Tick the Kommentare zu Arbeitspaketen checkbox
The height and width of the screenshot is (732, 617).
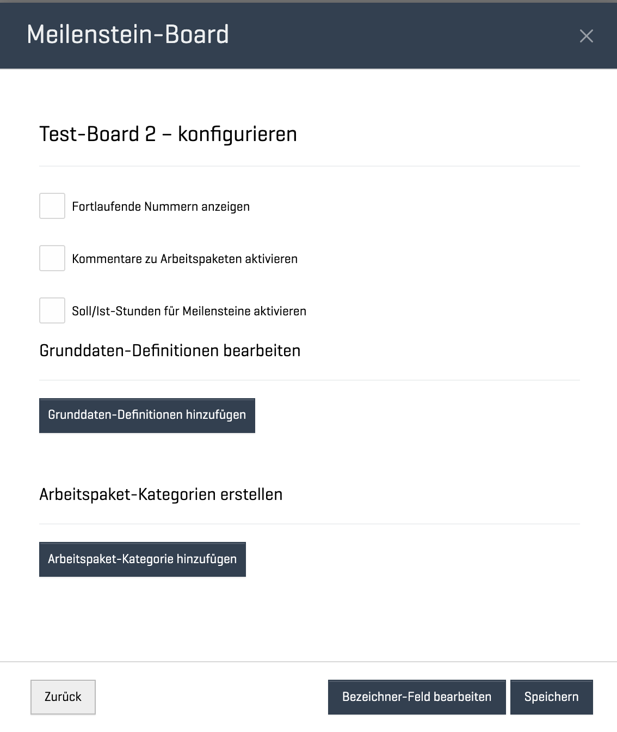coord(52,258)
